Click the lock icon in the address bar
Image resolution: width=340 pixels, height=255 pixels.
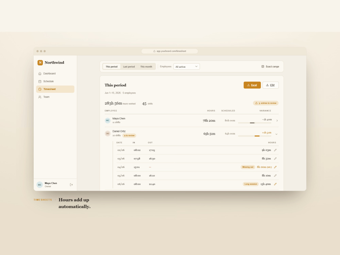(x=154, y=51)
